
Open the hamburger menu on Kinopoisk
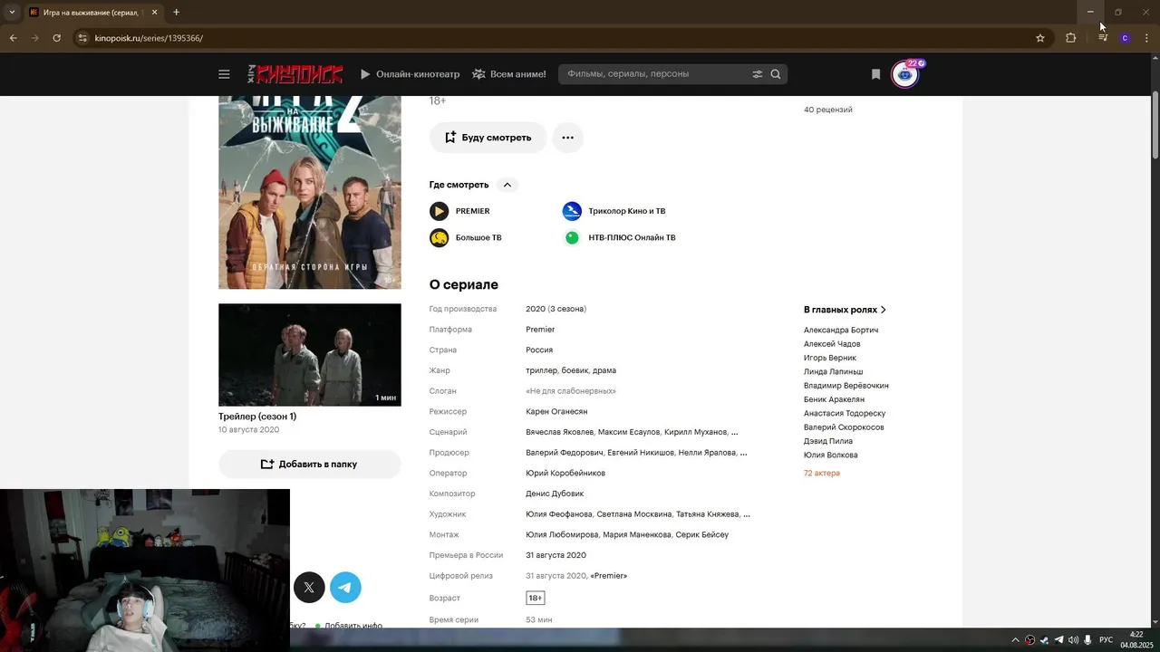tap(224, 74)
